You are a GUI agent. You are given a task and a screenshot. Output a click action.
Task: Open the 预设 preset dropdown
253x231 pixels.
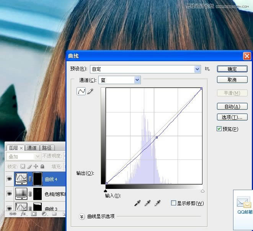click(198, 69)
